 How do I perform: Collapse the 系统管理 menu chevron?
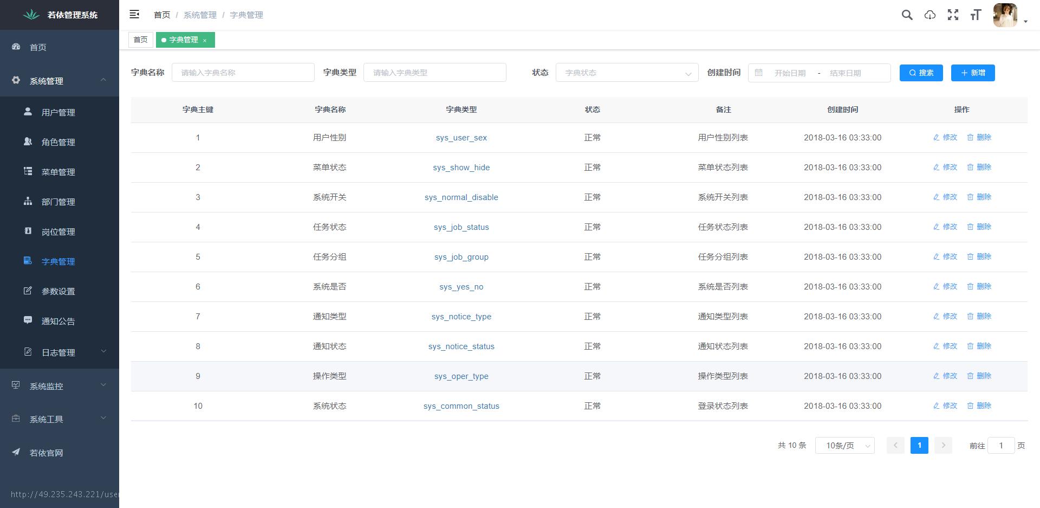pyautogui.click(x=103, y=80)
